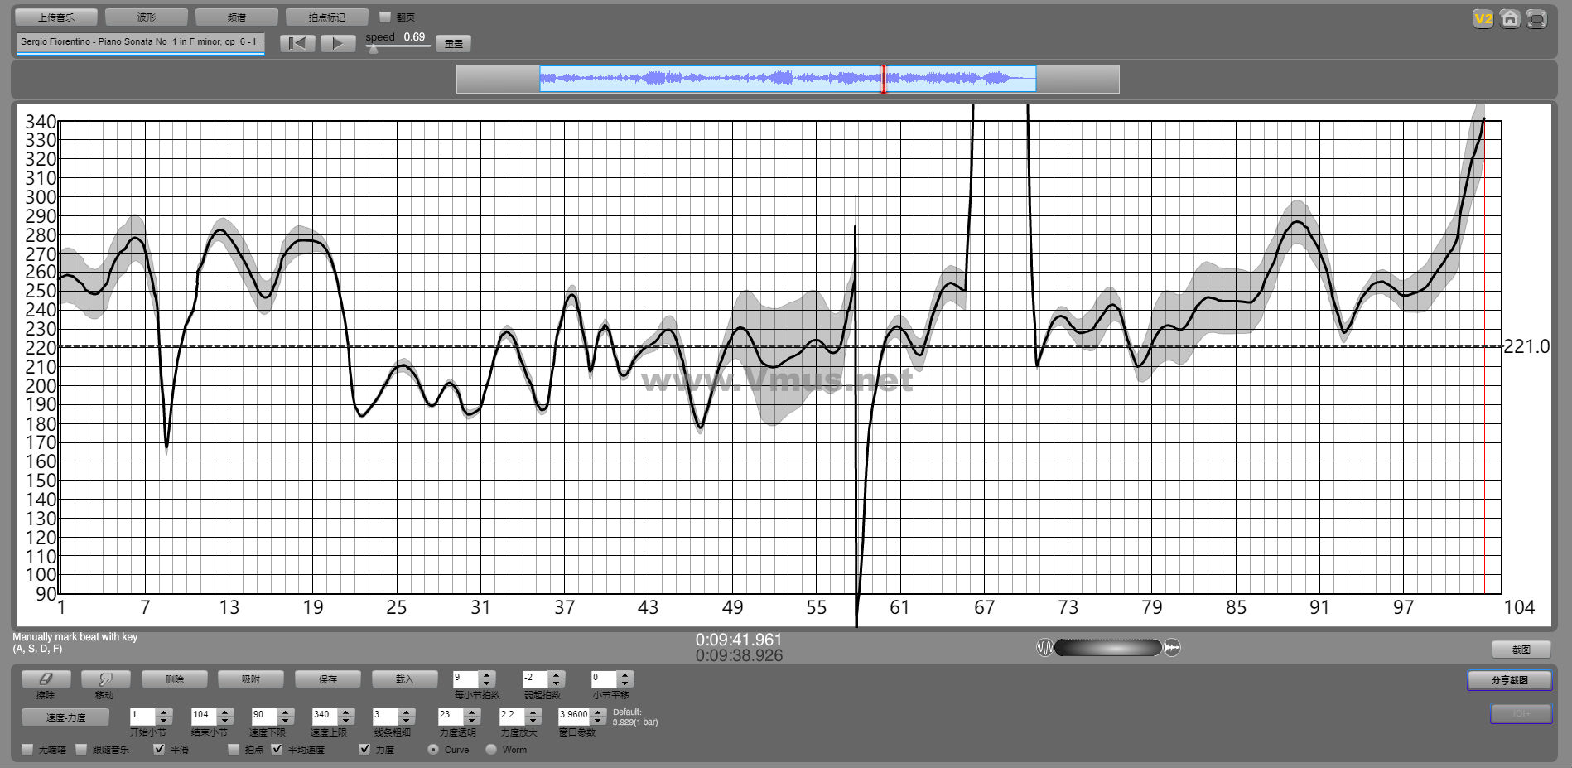
Task: Open the 拍点标记 beat marking view
Action: 327,17
